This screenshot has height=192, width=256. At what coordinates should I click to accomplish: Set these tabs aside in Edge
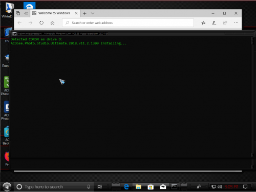[26, 13]
